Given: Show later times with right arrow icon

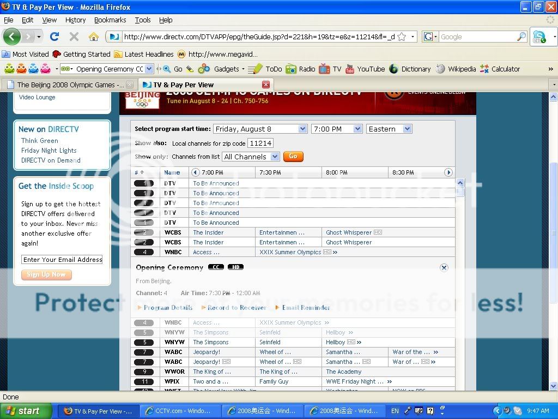Looking at the screenshot, I should pos(448,172).
